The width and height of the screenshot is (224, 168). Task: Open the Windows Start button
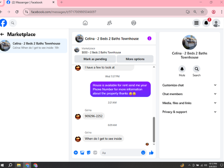[x=2, y=165]
